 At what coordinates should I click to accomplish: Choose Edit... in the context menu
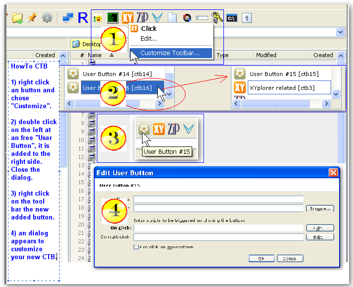(148, 38)
